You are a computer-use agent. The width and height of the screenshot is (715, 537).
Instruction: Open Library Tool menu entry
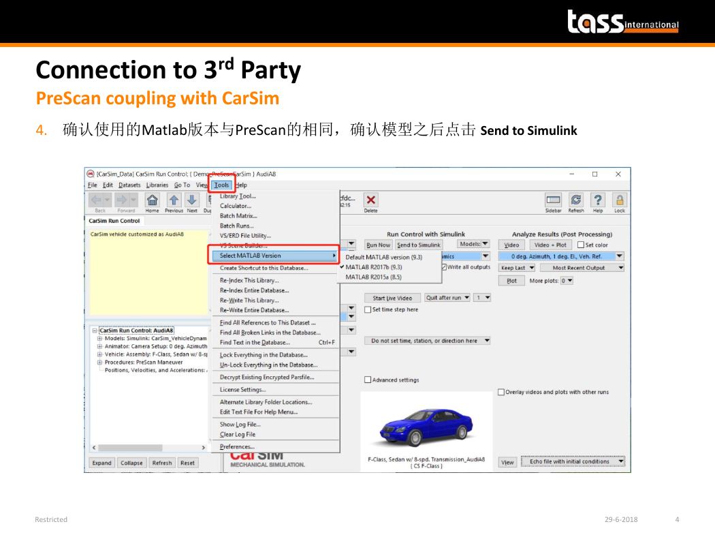pos(238,196)
